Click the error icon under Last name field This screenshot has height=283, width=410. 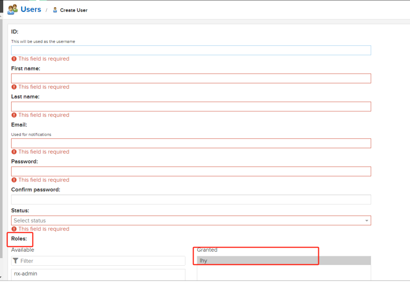[14, 115]
